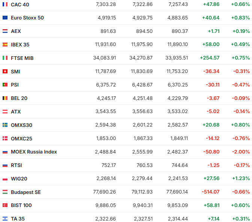Screen dimensions: 252x222
Task: Click the Netherlands flag icon beside AEX
Action: click(x=5, y=31)
